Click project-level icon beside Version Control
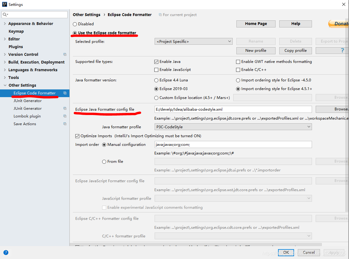This screenshot has height=259, width=349. (65, 55)
